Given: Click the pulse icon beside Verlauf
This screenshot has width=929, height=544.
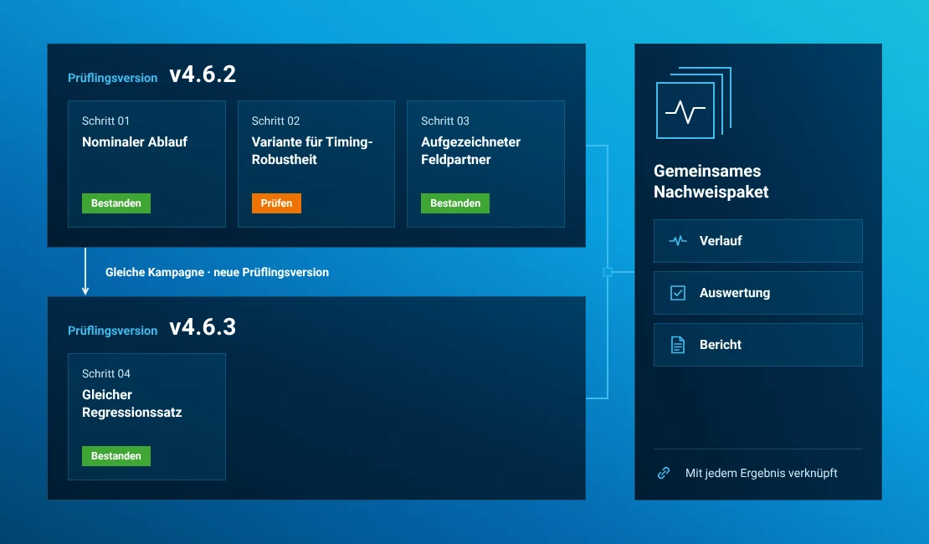Looking at the screenshot, I should coord(678,240).
